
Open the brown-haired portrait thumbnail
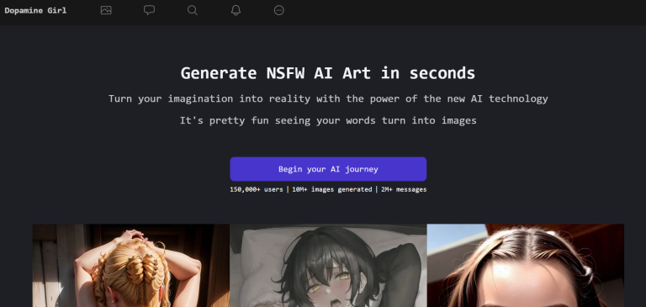(x=525, y=266)
